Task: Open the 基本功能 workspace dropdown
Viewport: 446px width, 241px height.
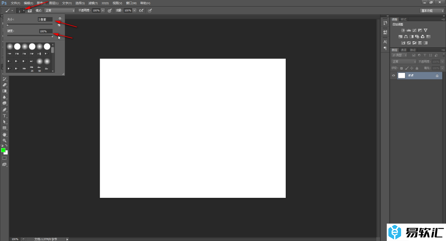Action: pyautogui.click(x=432, y=11)
